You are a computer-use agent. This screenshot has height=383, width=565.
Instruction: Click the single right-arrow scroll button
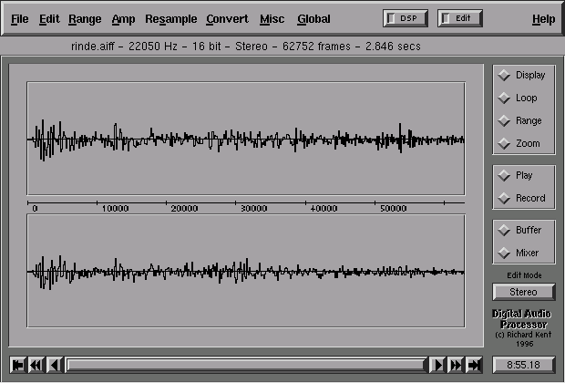[438, 365]
